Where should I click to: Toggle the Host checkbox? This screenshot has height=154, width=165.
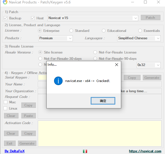tap(33, 18)
